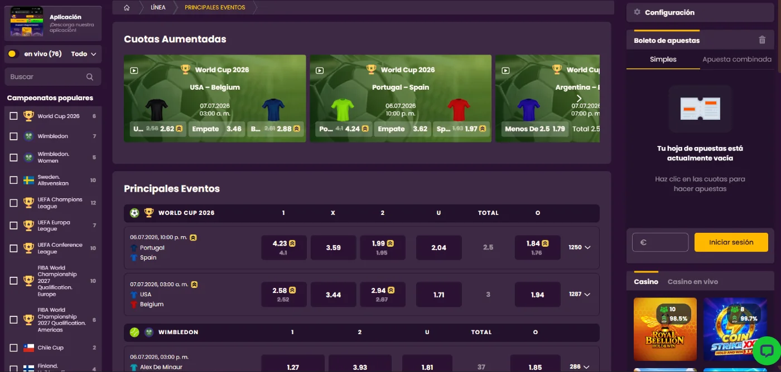781x372 pixels.
Task: Click trophy icon next to Chile Cup row's FIBA Americas
Action: (29, 320)
